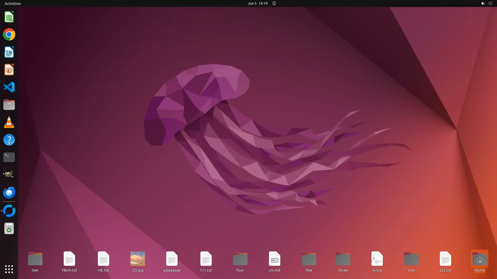Open Thunderbird mail client

click(9, 192)
